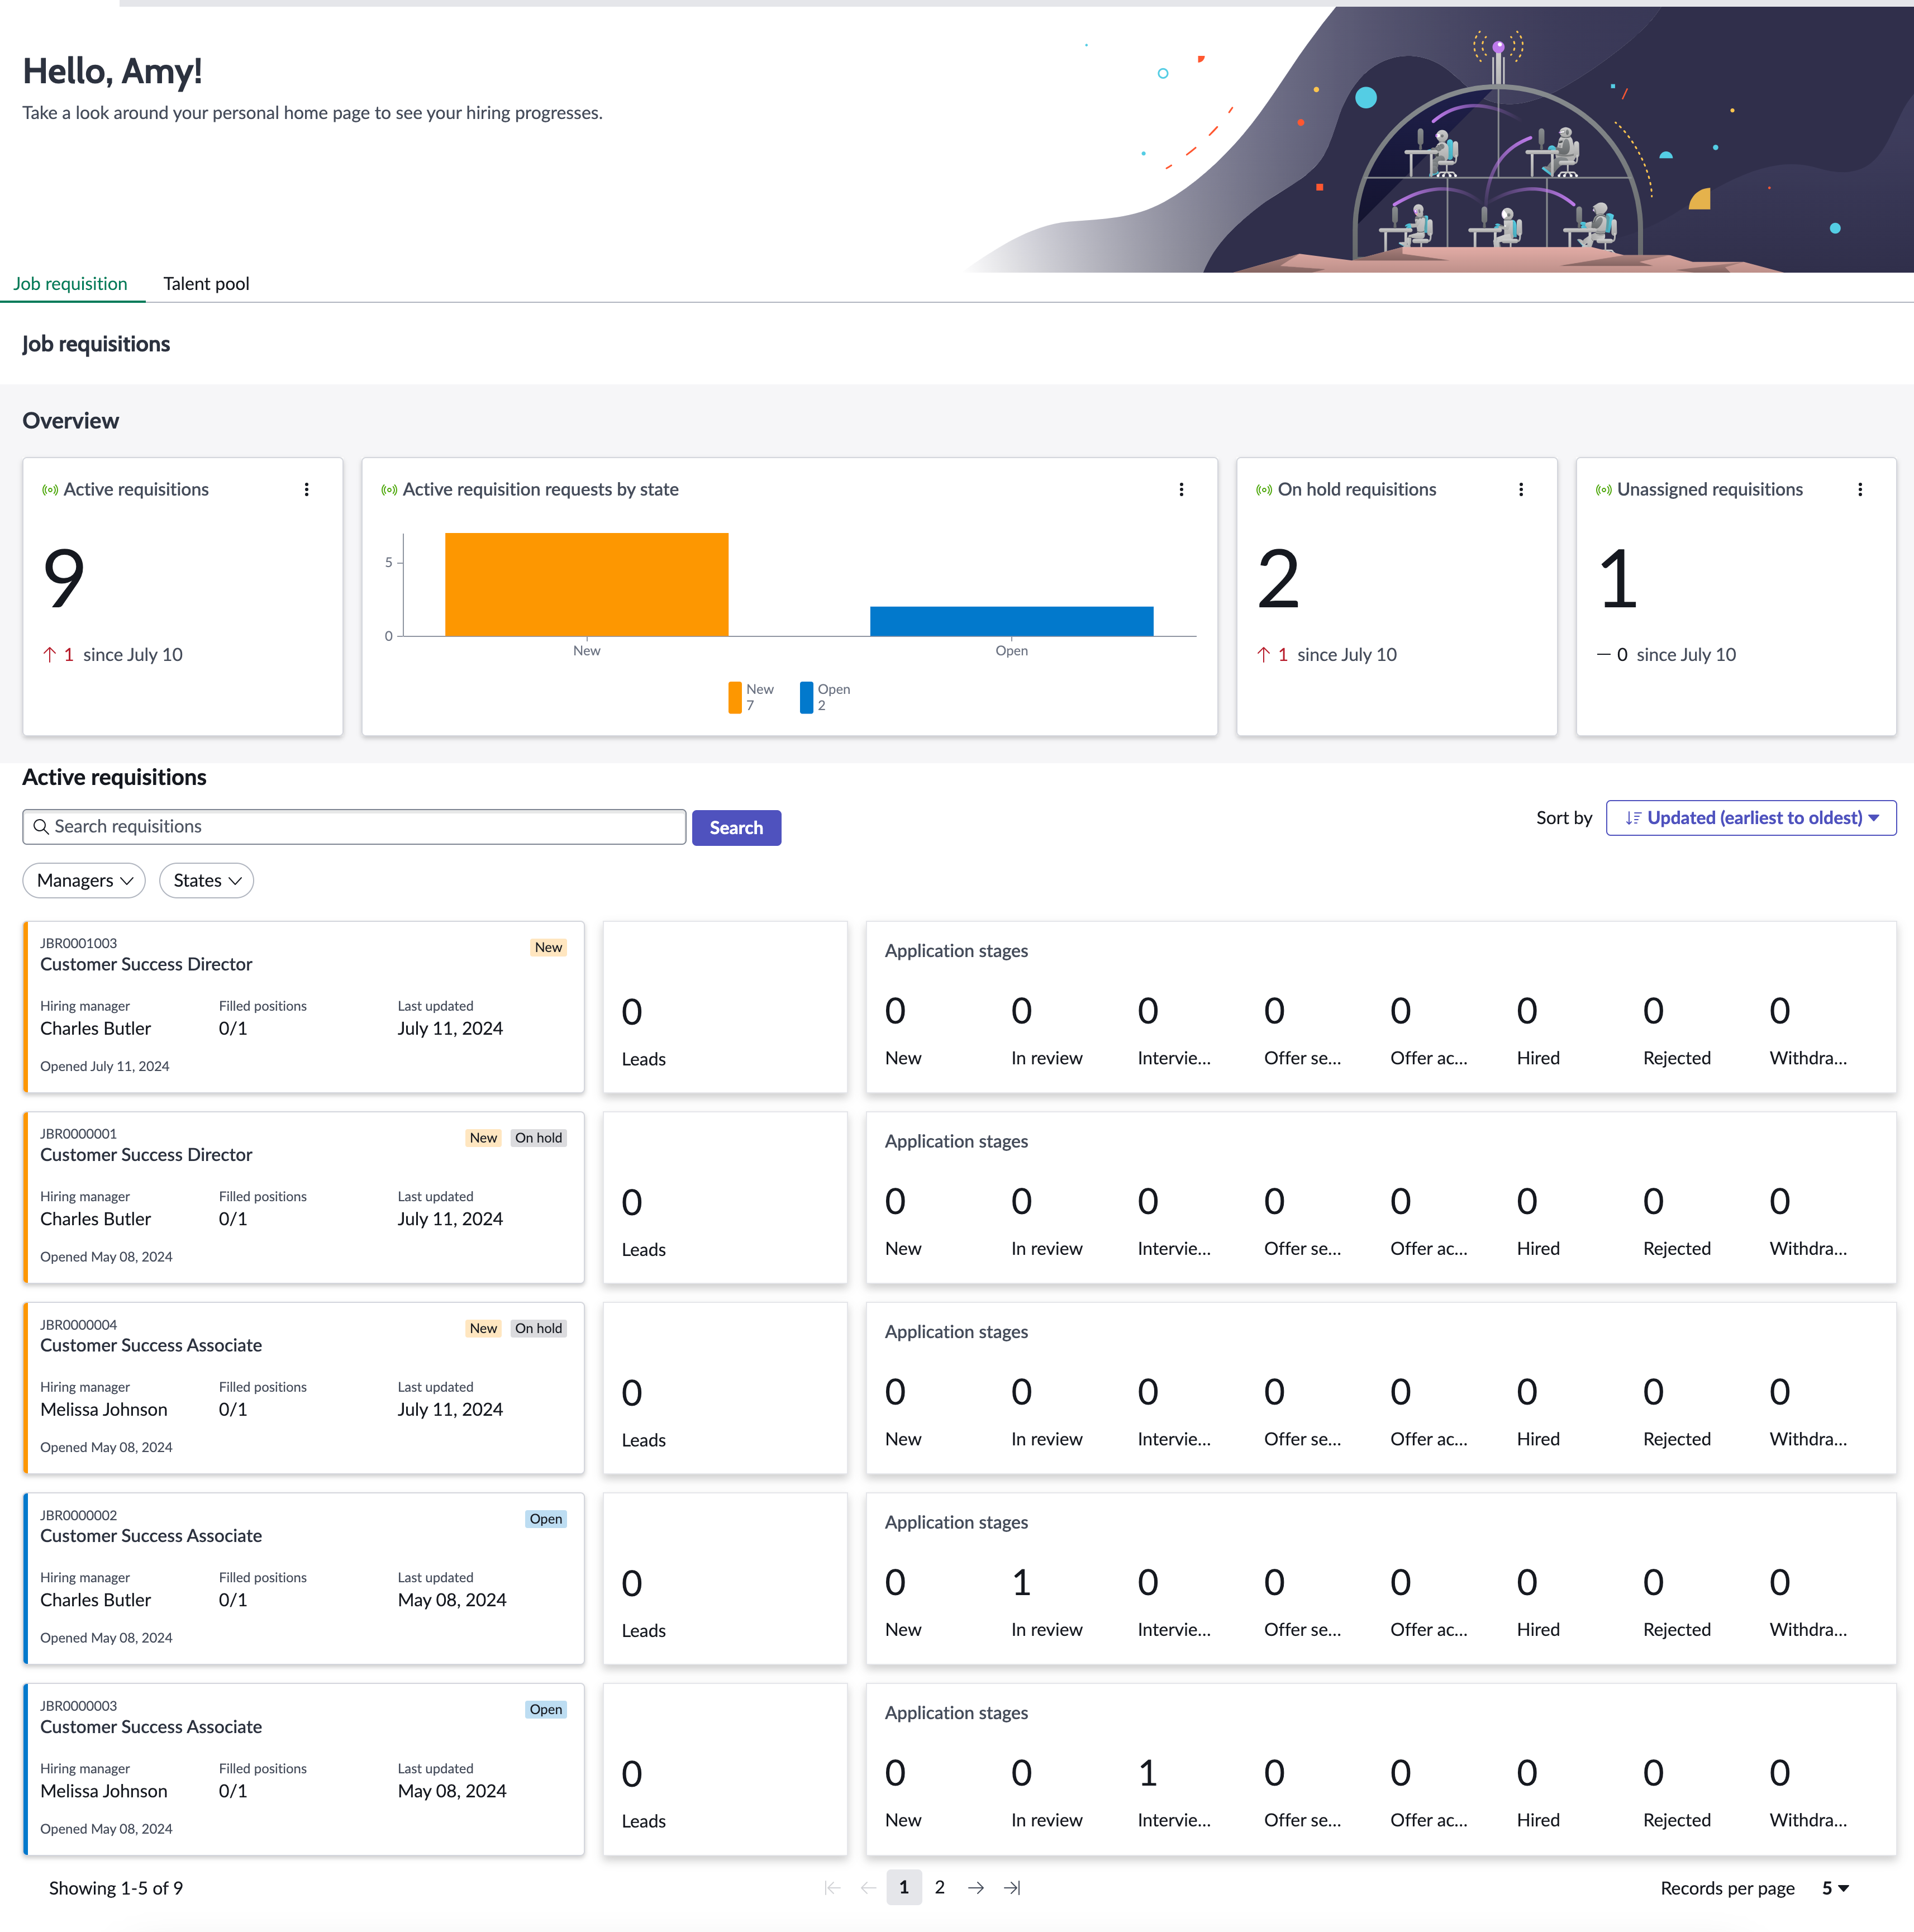The width and height of the screenshot is (1914, 1932).
Task: Click Interview count 1 for JBR0000003
Action: click(1148, 1774)
